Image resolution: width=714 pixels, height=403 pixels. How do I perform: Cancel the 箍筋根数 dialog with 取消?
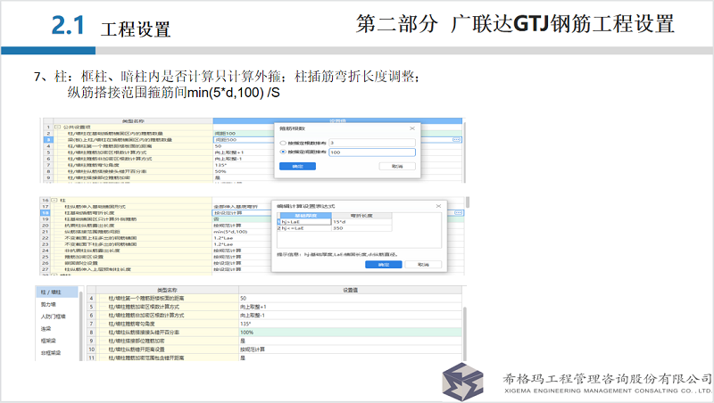(397, 167)
